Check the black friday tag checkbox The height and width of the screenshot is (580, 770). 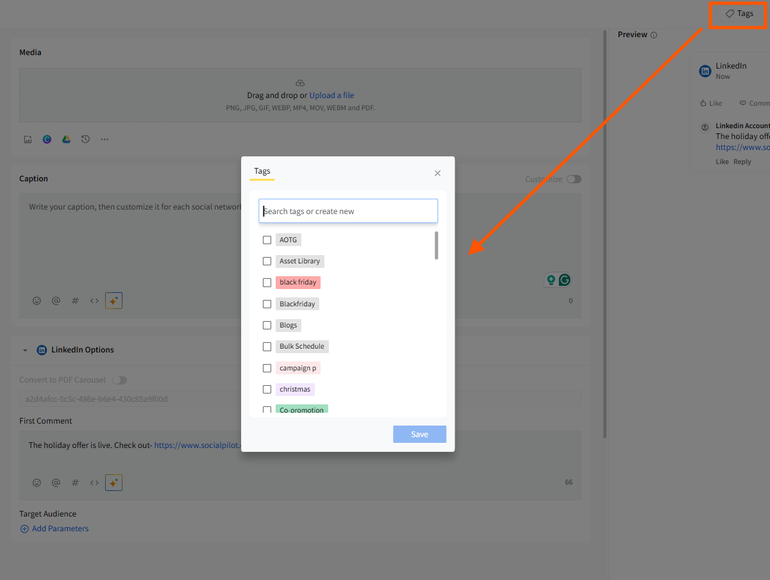click(267, 282)
